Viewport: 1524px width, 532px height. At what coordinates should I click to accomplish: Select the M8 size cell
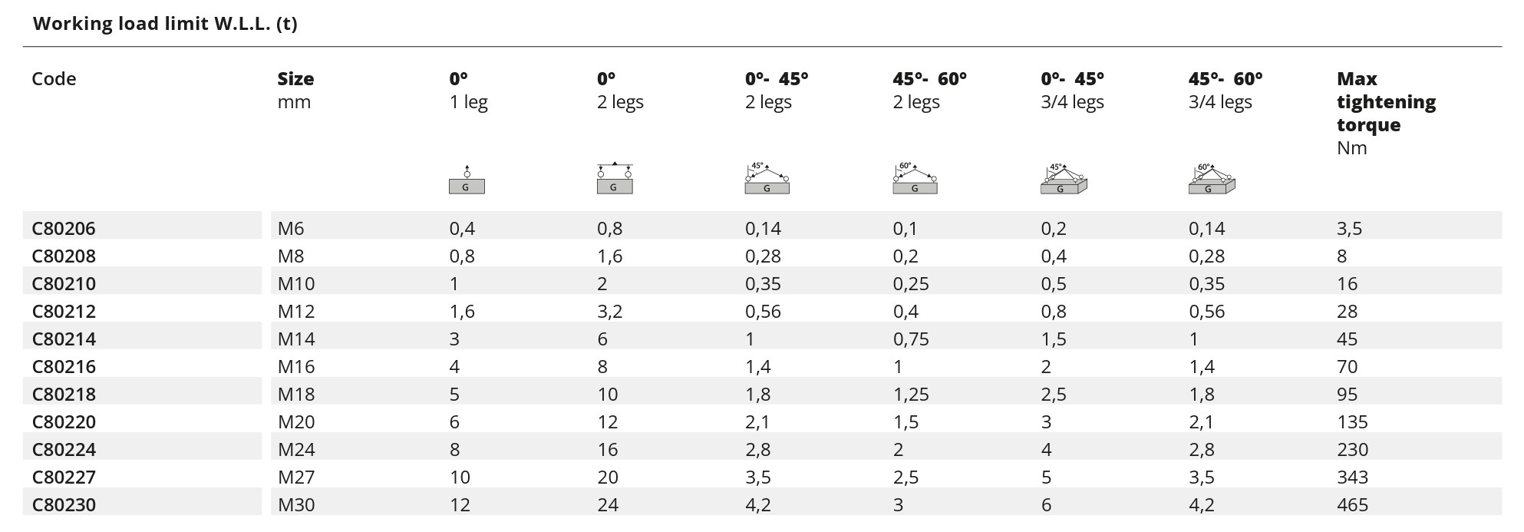coord(291,256)
